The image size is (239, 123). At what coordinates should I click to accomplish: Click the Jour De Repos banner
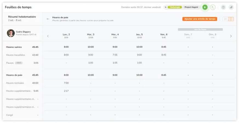200,29
